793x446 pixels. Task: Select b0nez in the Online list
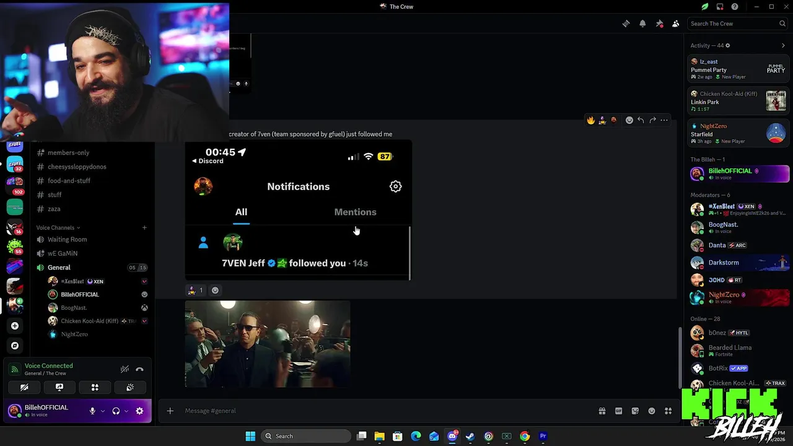click(738, 333)
